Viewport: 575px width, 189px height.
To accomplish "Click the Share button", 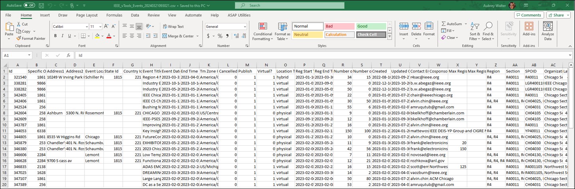I will [558, 15].
